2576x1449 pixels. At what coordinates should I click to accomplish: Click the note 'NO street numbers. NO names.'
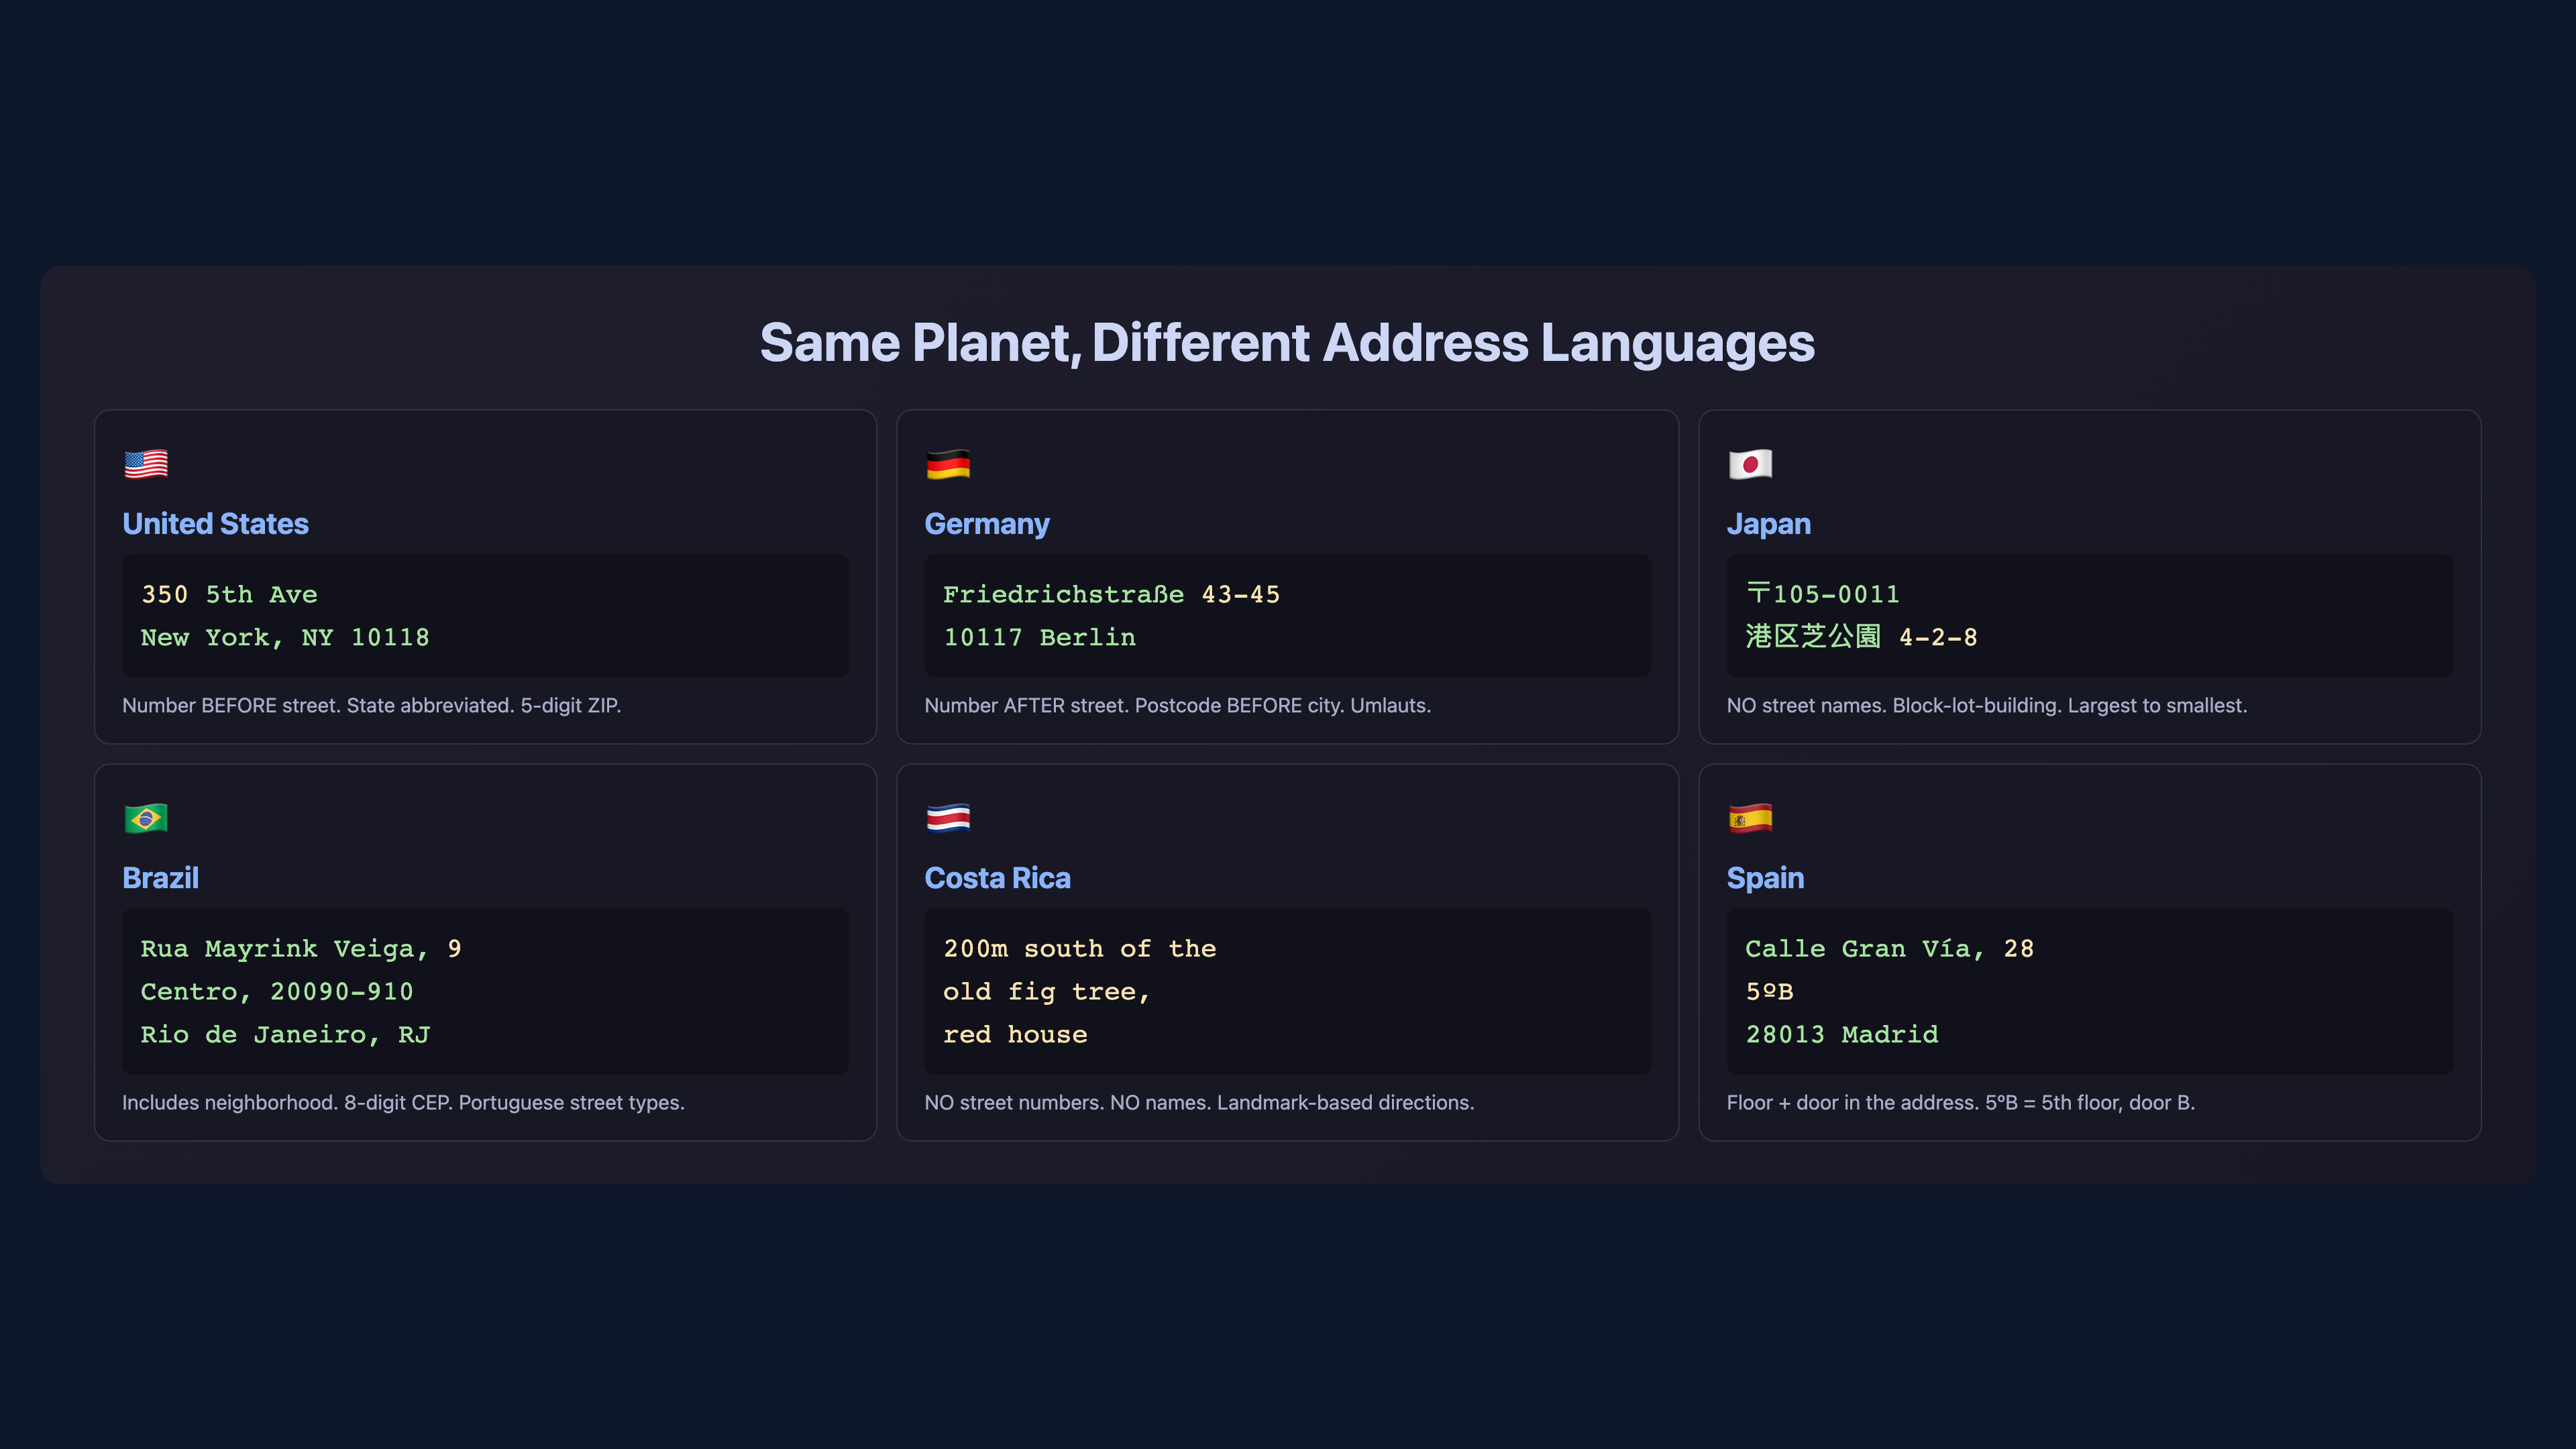[x=1067, y=1103]
